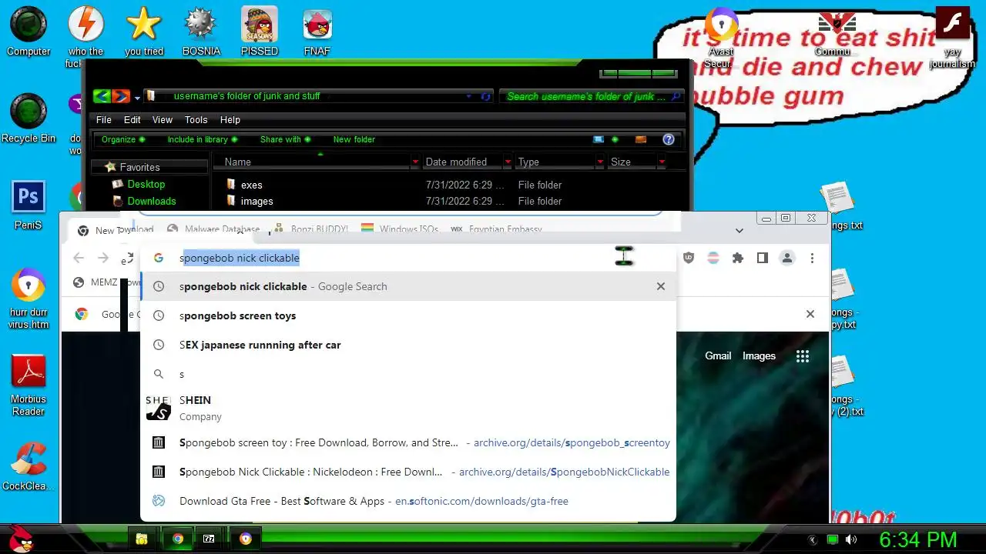The height and width of the screenshot is (554, 986).
Task: Open the 'Share with' dropdown
Action: click(x=285, y=139)
